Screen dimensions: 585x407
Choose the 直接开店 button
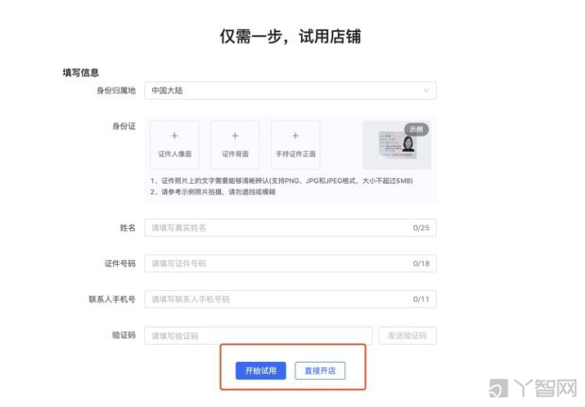[320, 371]
